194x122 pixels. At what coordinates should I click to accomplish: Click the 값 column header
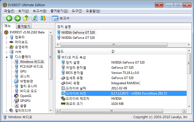point(148,51)
